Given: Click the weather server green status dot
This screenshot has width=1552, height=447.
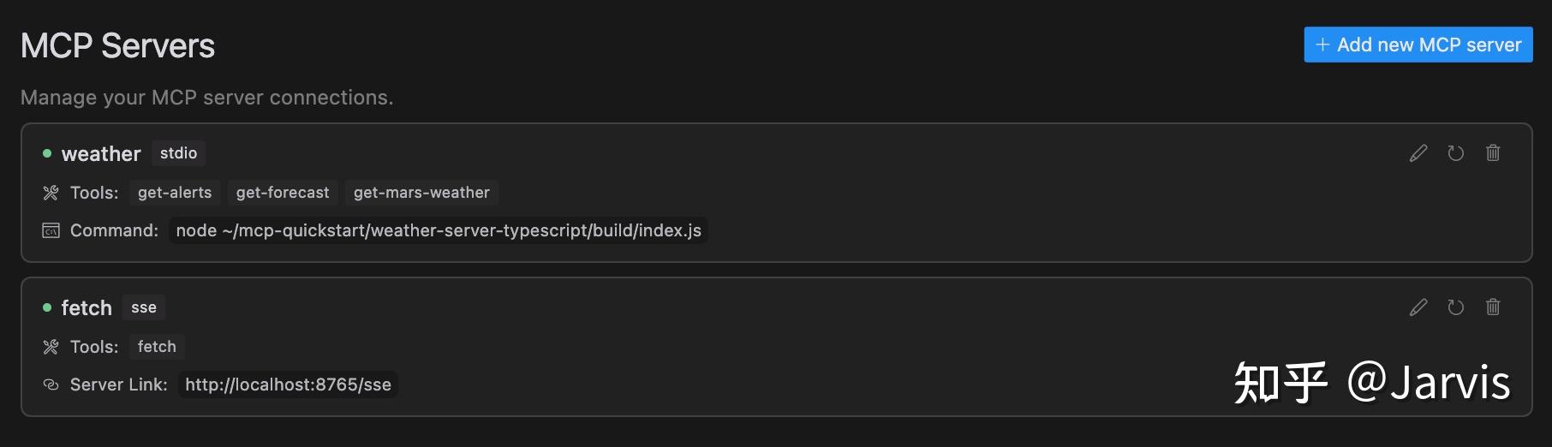Looking at the screenshot, I should tap(47, 153).
